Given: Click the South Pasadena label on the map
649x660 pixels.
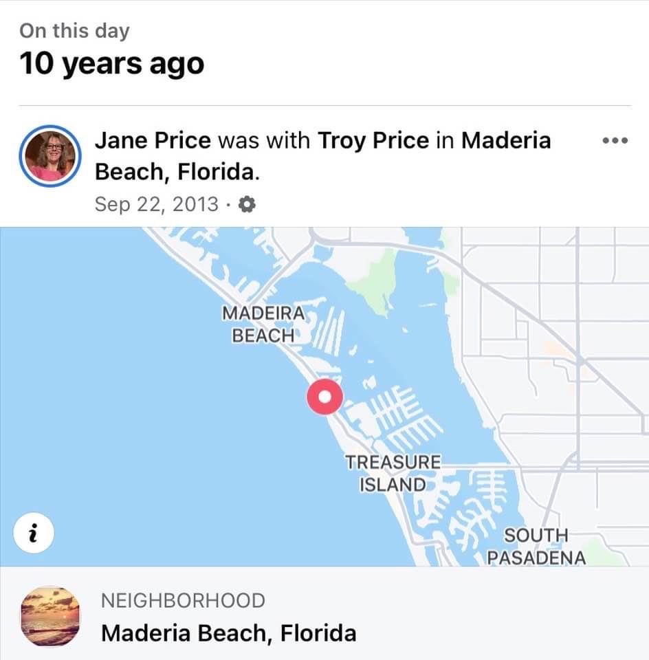Looking at the screenshot, I should [536, 546].
